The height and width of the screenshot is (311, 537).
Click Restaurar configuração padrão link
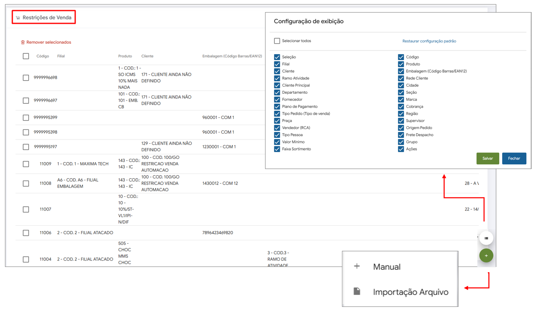(429, 41)
